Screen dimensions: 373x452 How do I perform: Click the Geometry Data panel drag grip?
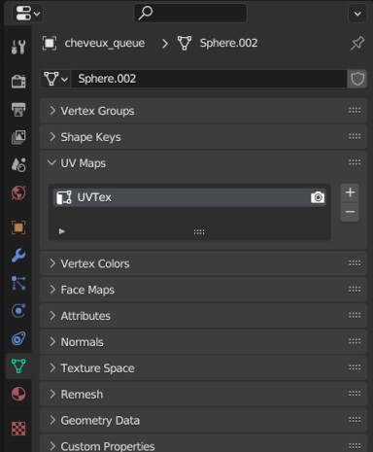355,420
